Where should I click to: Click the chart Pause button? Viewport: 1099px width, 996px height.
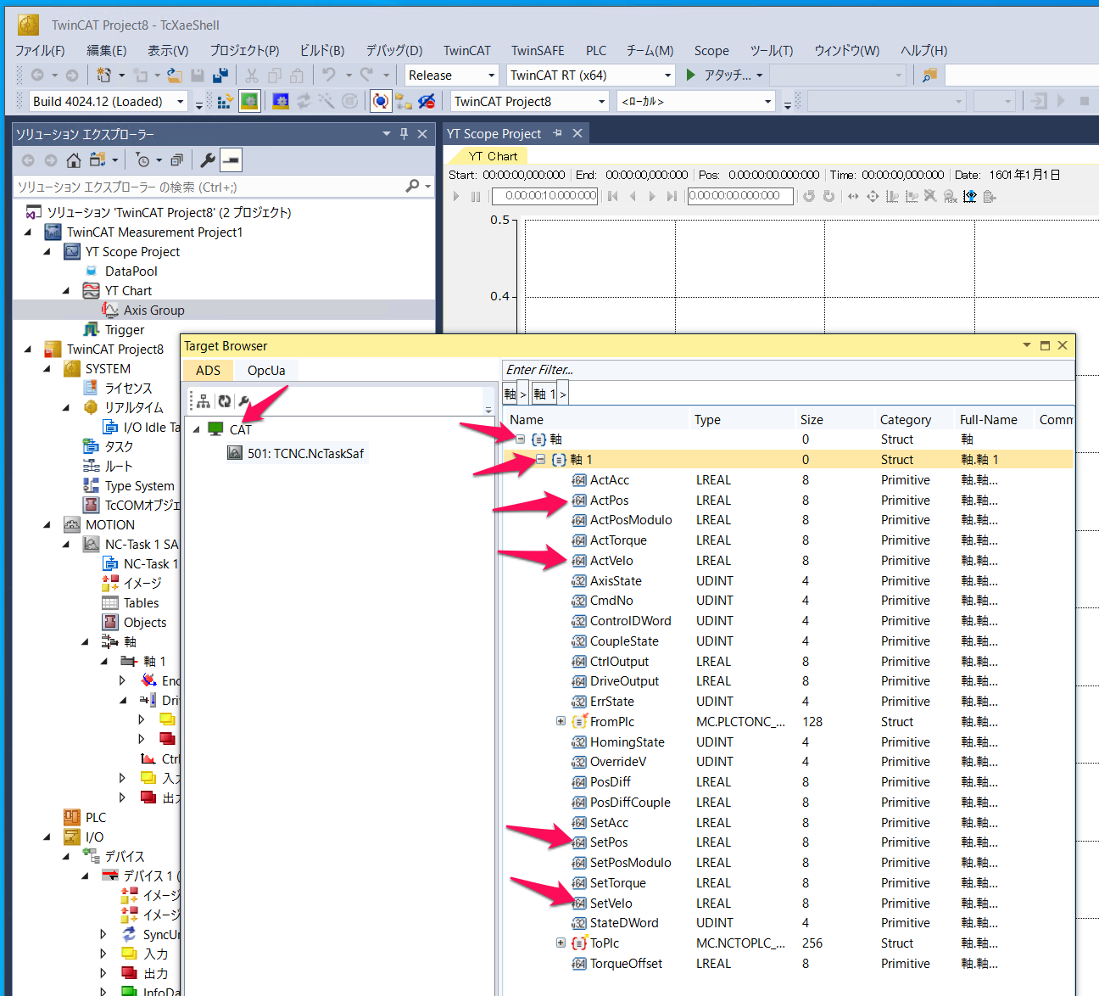click(x=475, y=196)
